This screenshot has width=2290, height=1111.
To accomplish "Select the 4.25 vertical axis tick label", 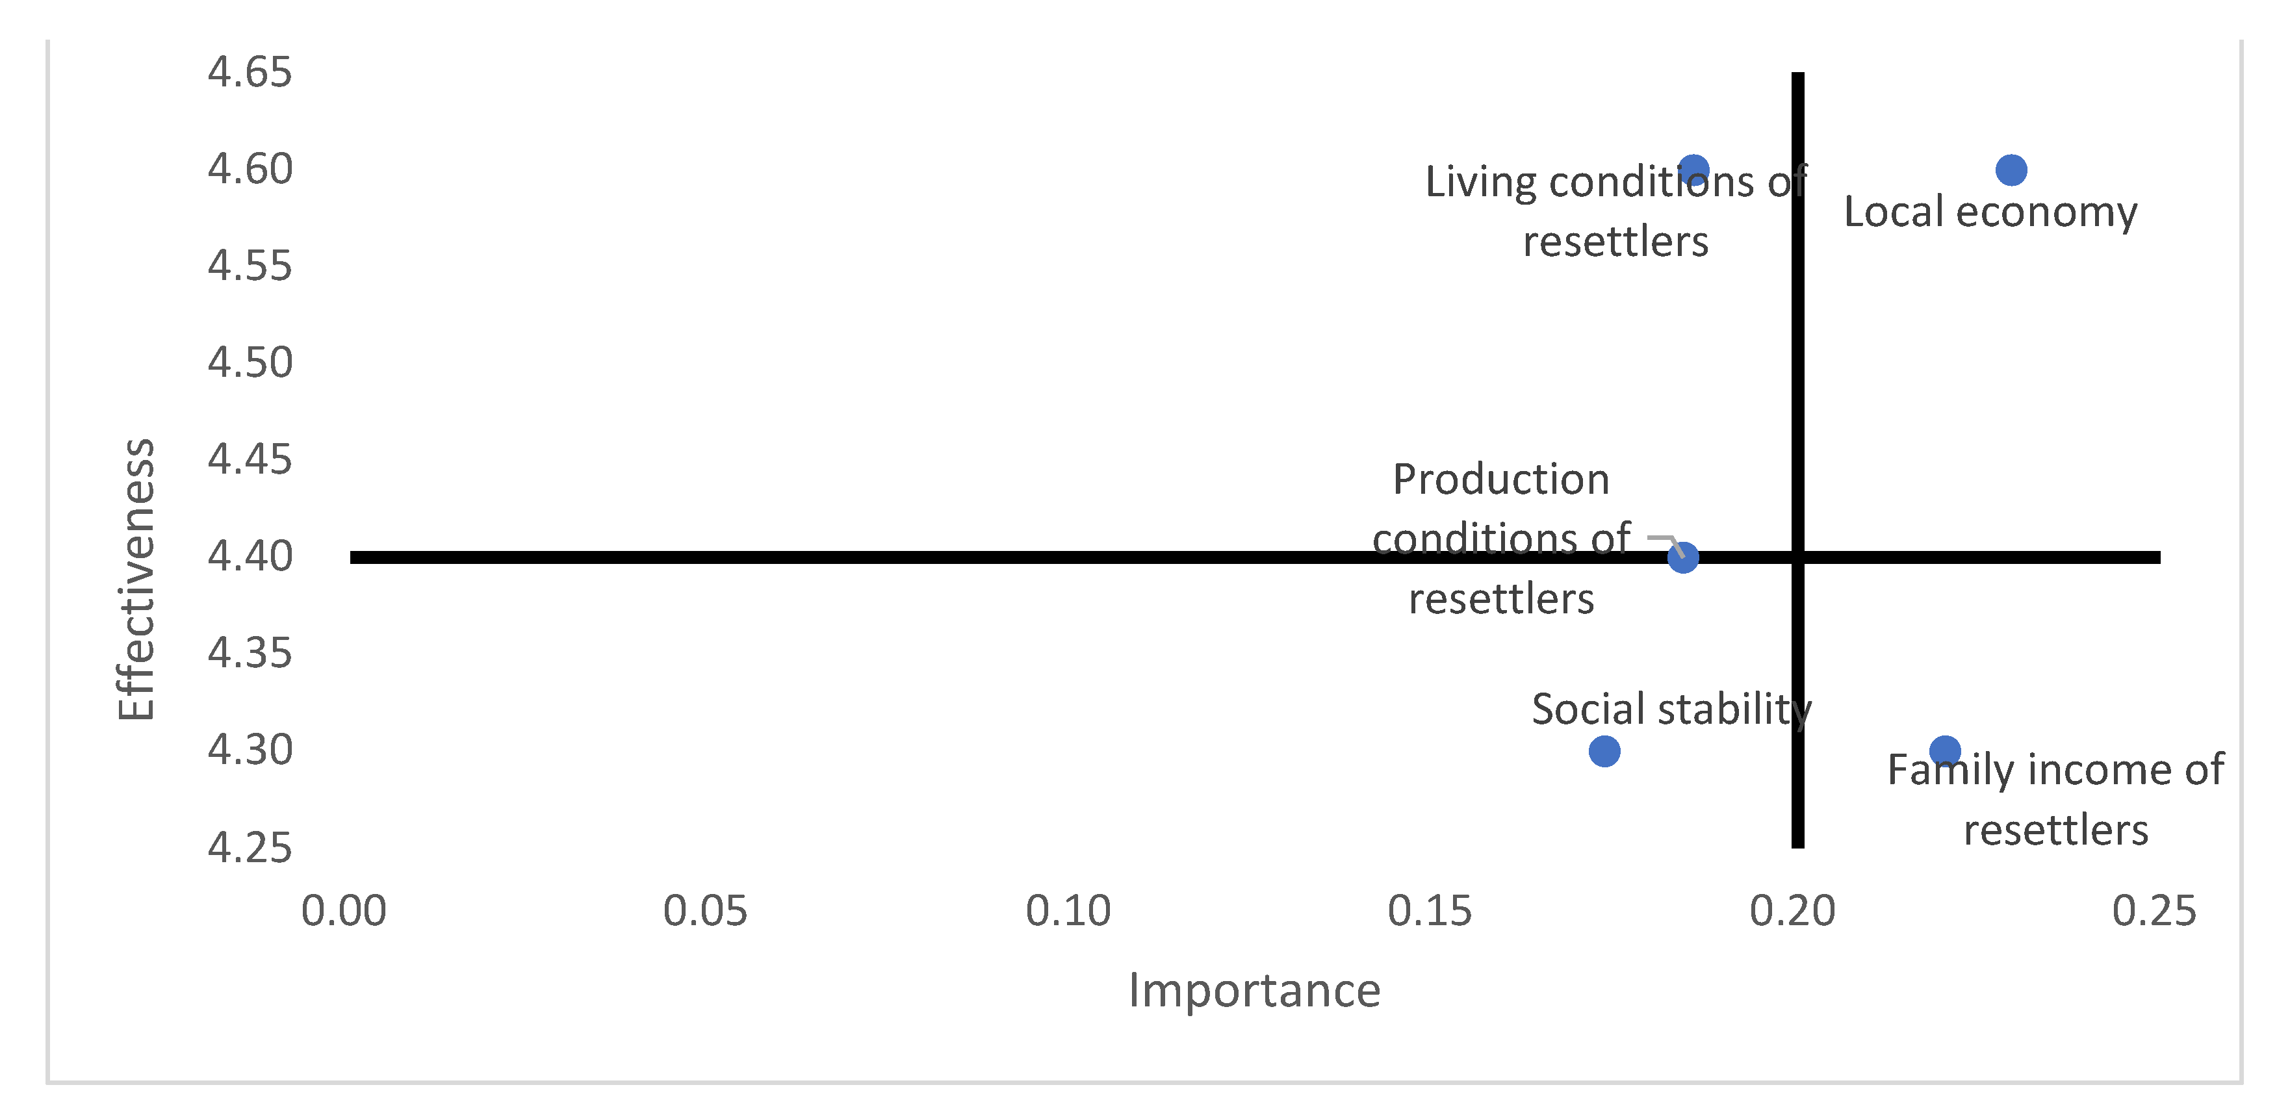I will tap(250, 848).
